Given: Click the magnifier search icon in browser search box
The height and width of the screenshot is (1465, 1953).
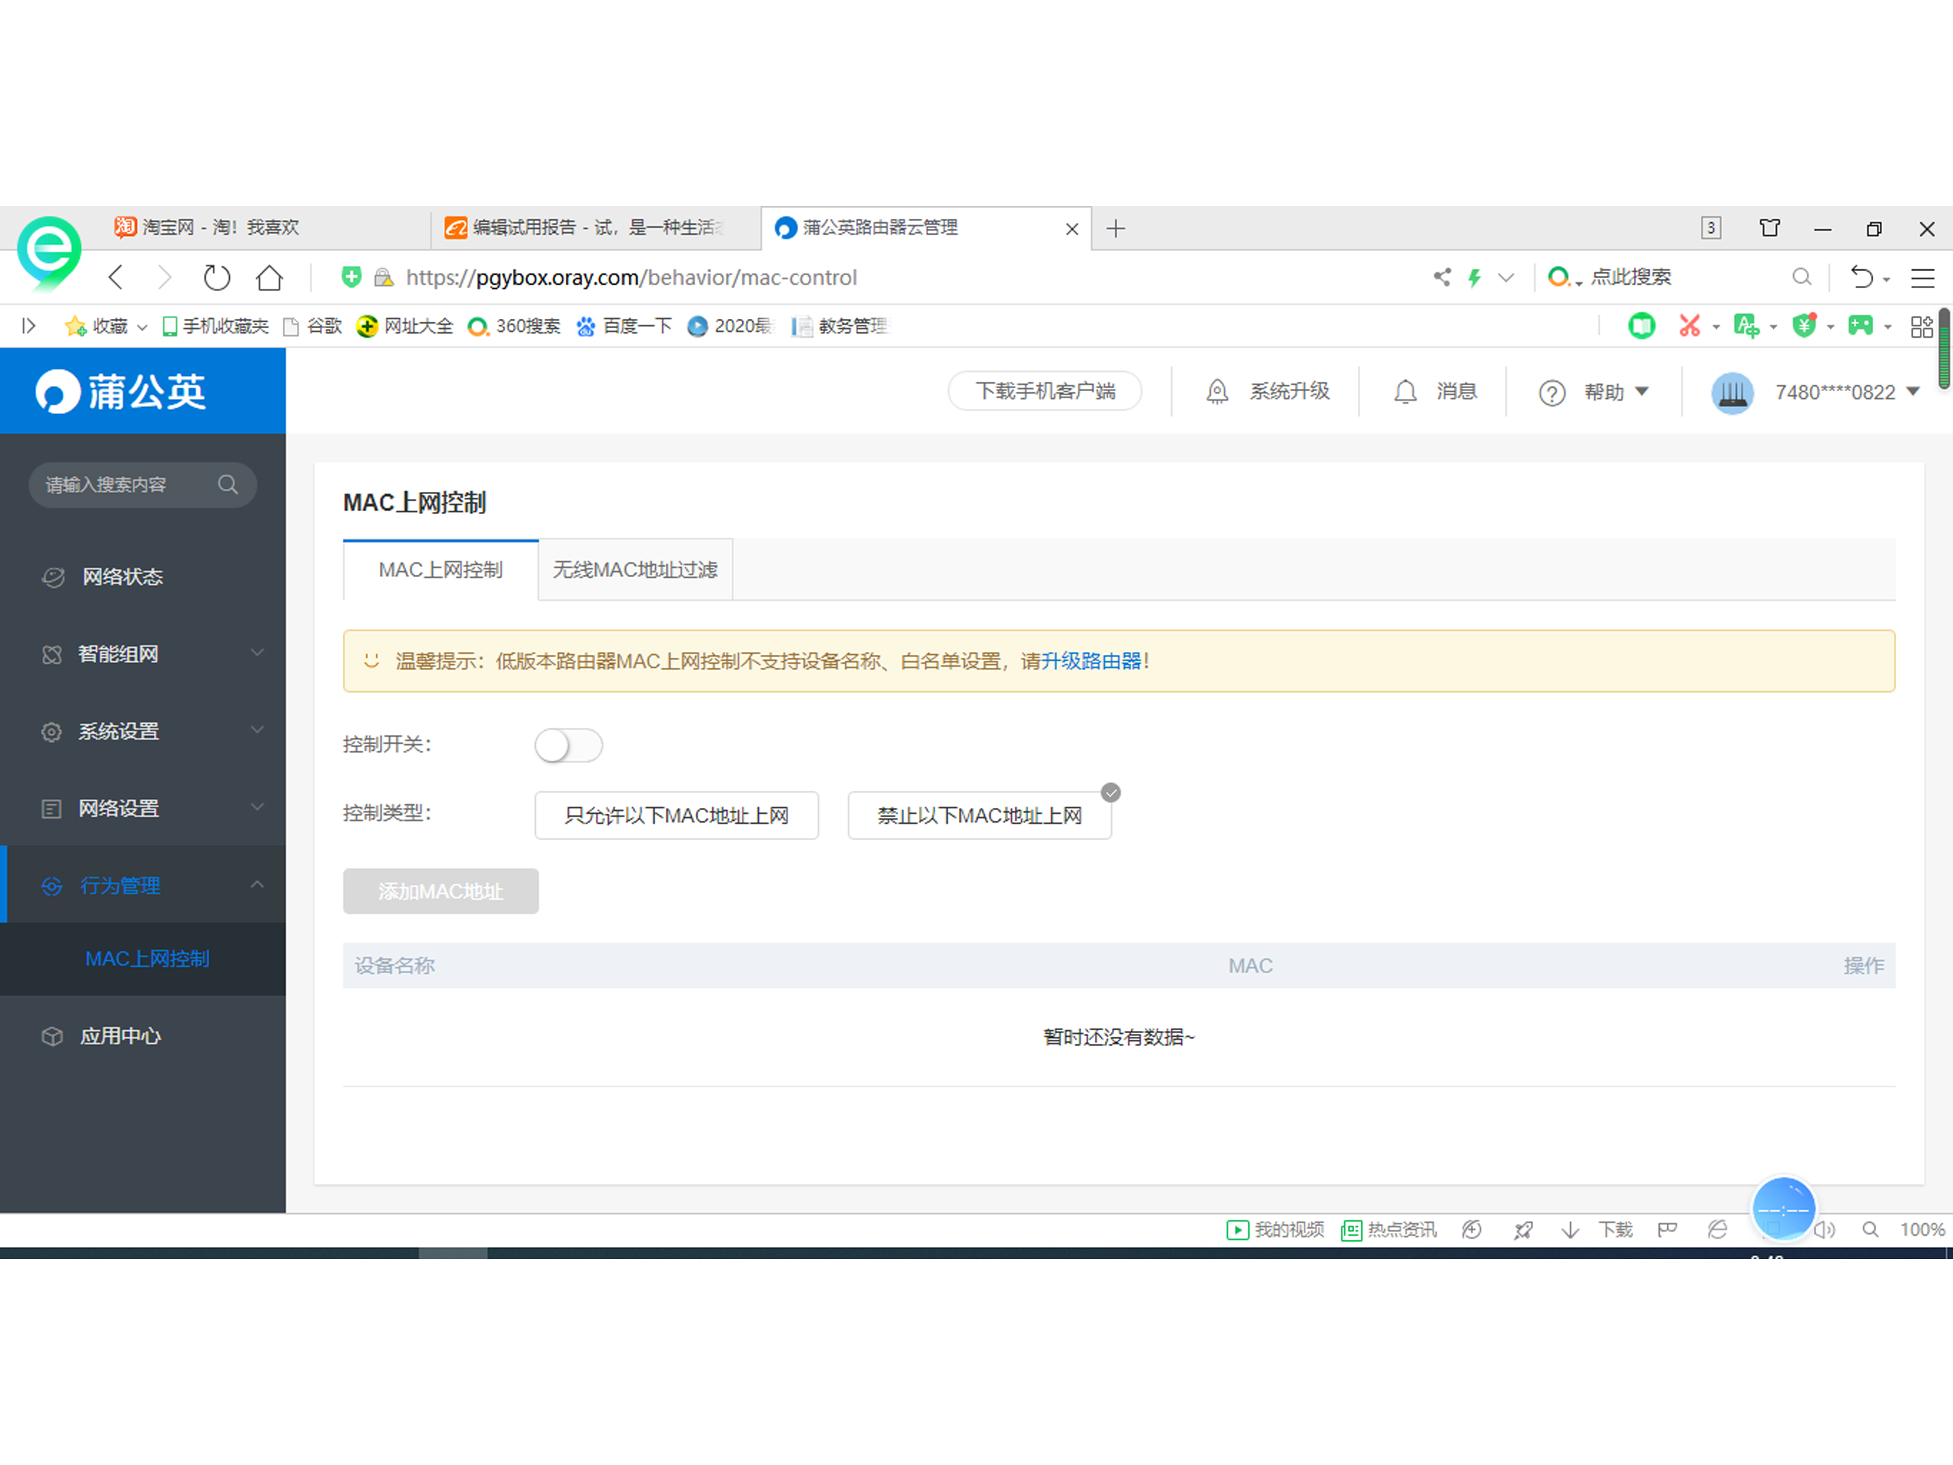Looking at the screenshot, I should click(x=1801, y=277).
